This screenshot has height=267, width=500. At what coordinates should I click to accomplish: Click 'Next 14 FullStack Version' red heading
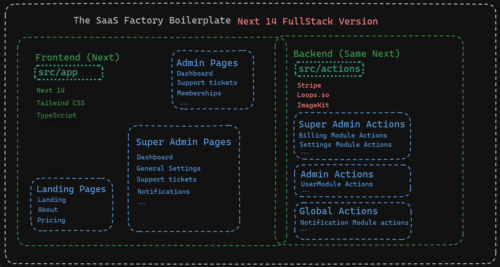308,21
